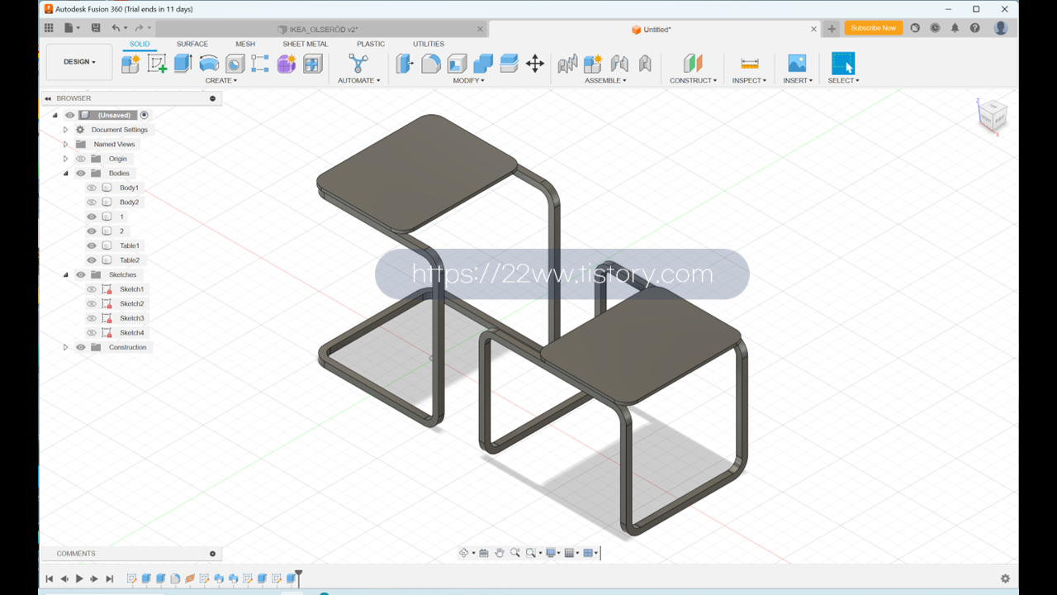The width and height of the screenshot is (1057, 595).
Task: Click the Insert image icon
Action: pyautogui.click(x=797, y=64)
